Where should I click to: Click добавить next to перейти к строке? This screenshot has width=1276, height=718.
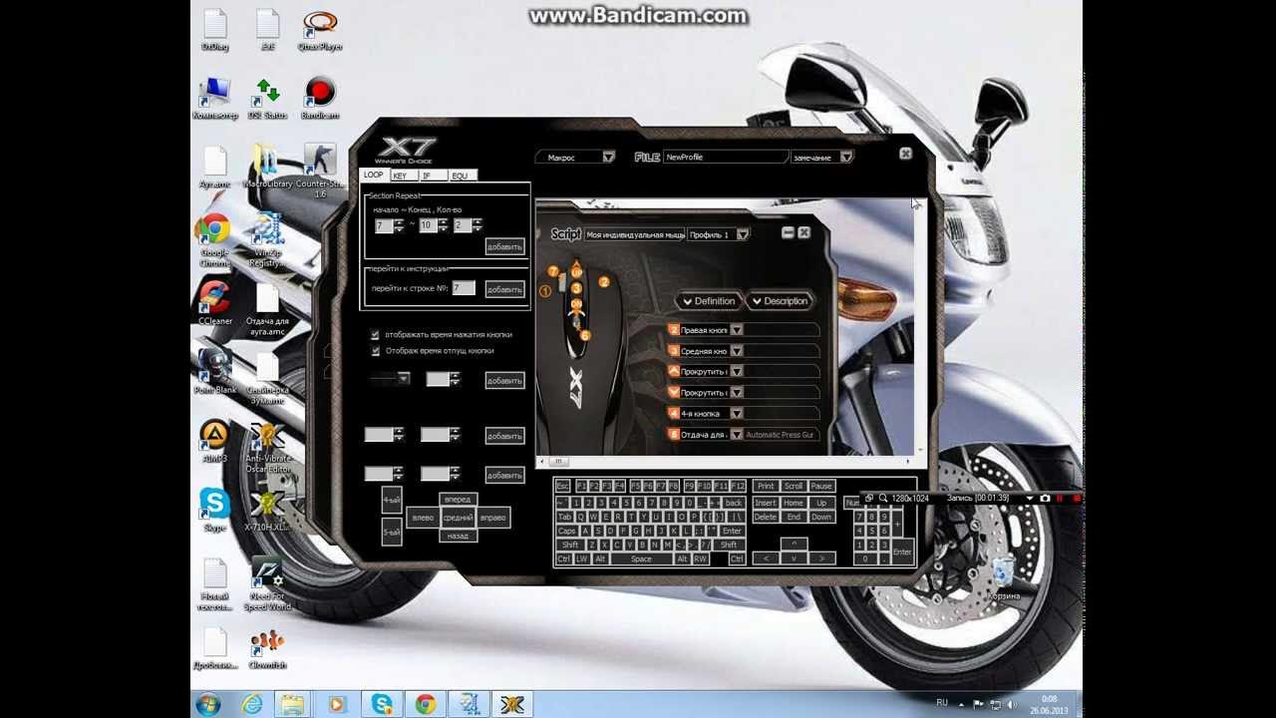point(504,289)
